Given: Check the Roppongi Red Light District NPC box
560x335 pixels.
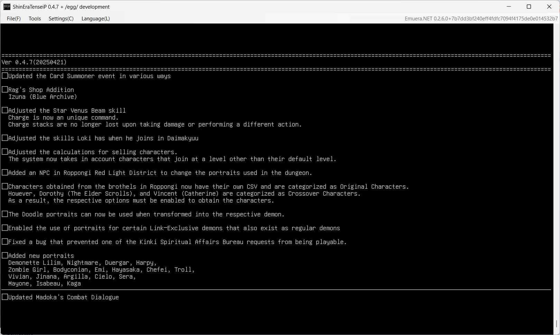Looking at the screenshot, I should pyautogui.click(x=5, y=173).
